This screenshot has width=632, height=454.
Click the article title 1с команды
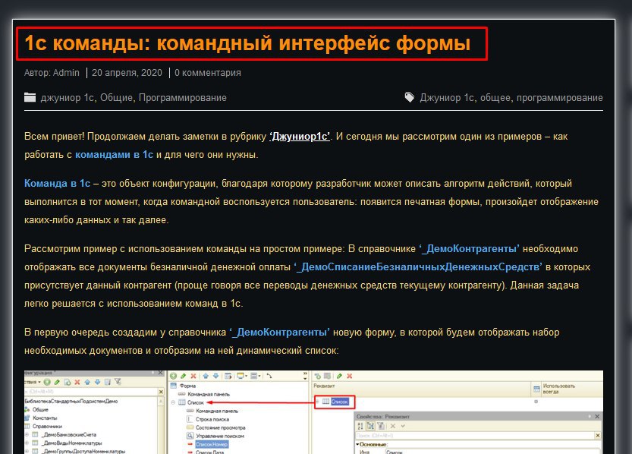pos(247,43)
